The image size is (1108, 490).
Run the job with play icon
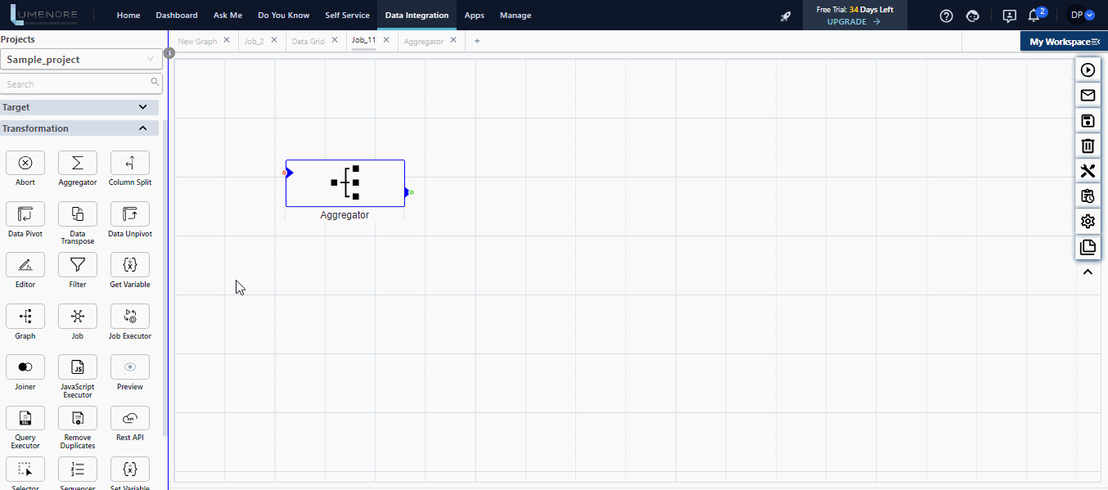point(1088,70)
